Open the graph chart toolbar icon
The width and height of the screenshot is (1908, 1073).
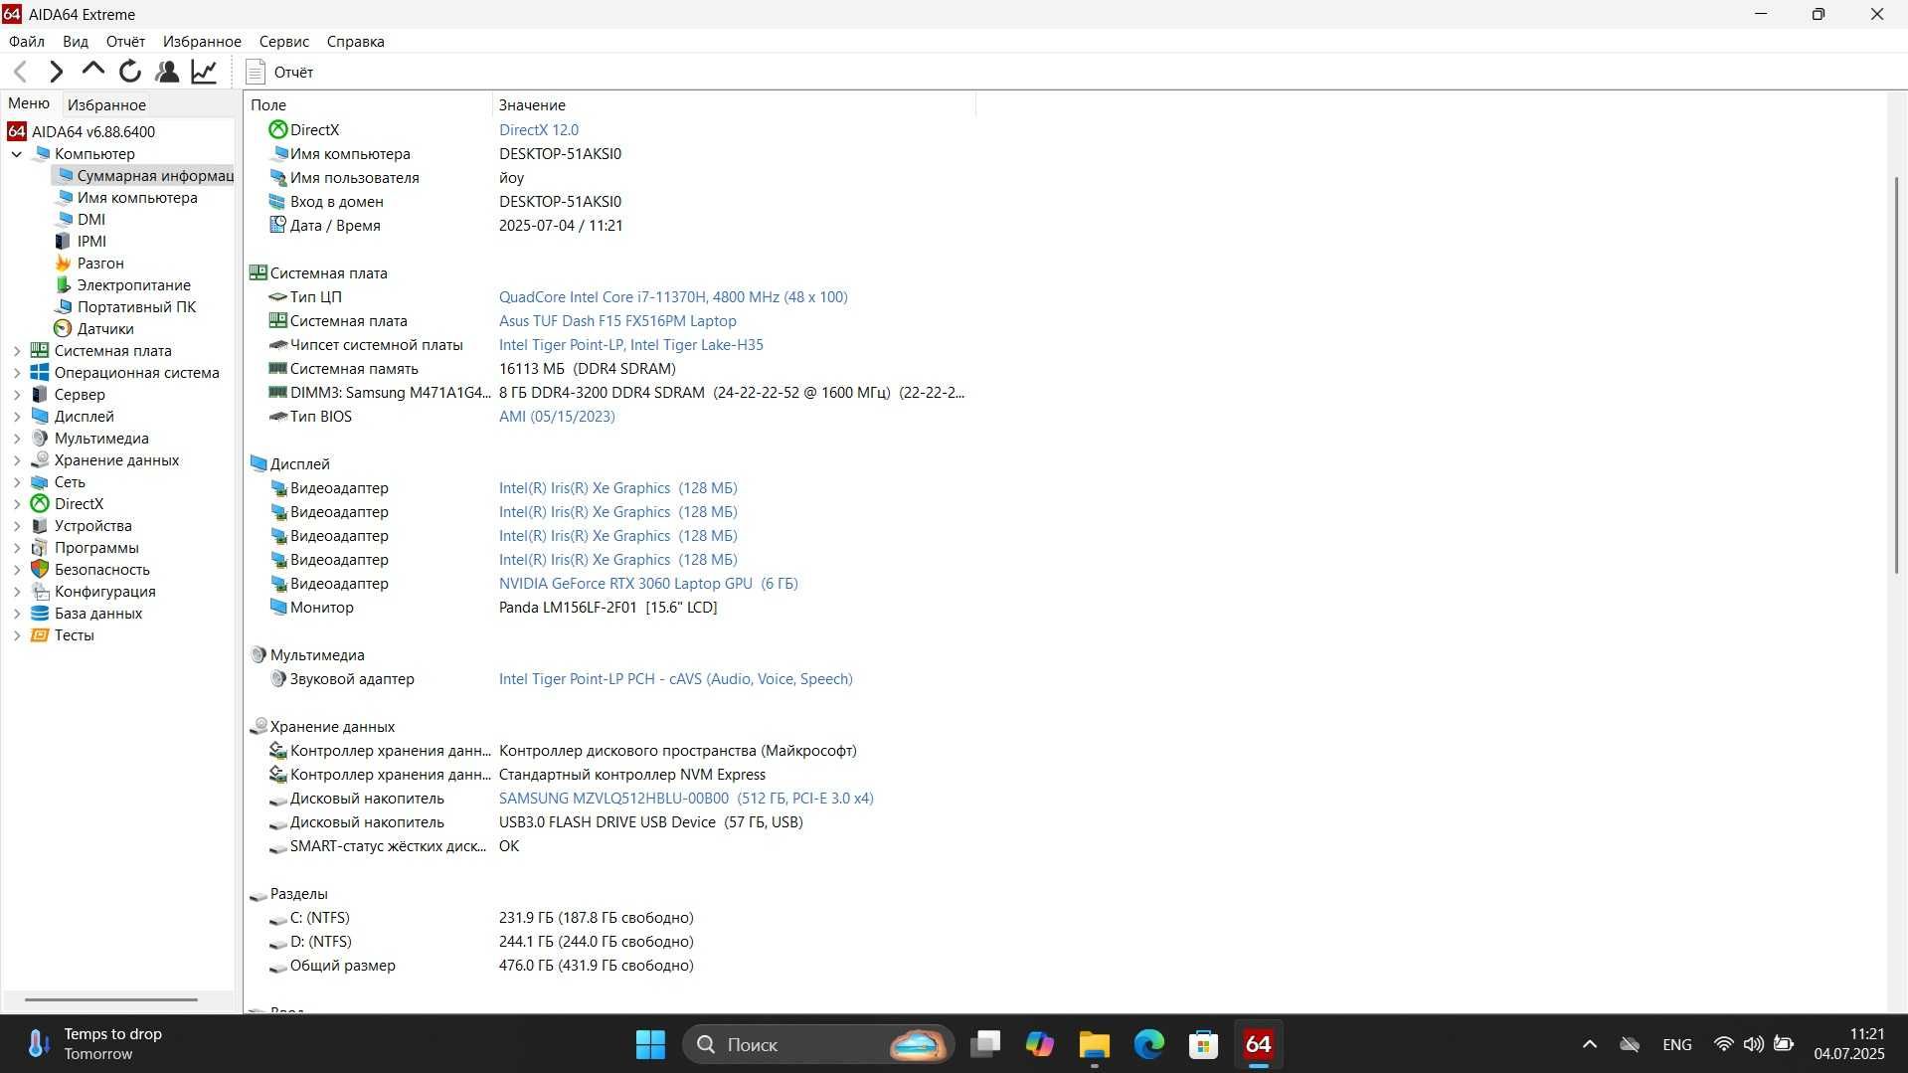[x=204, y=72]
